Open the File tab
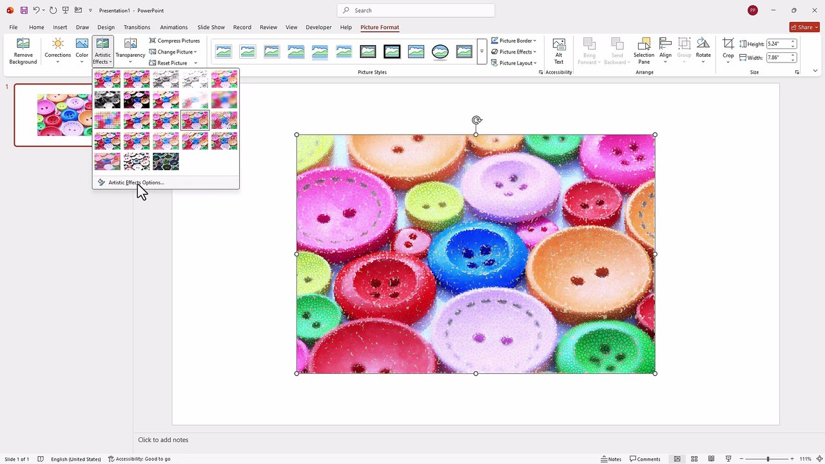Viewport: 825px width, 464px height. 13,27
